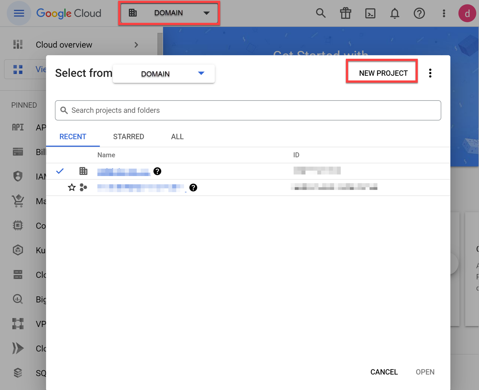
Task: Expand the DOMAIN project picker in header
Action: coord(169,13)
